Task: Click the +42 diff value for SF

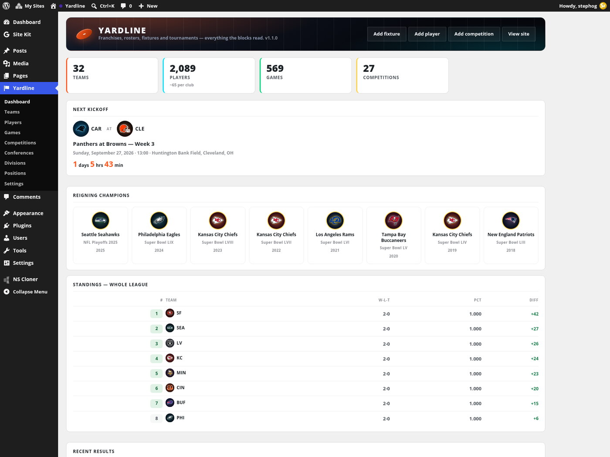Action: (535, 314)
